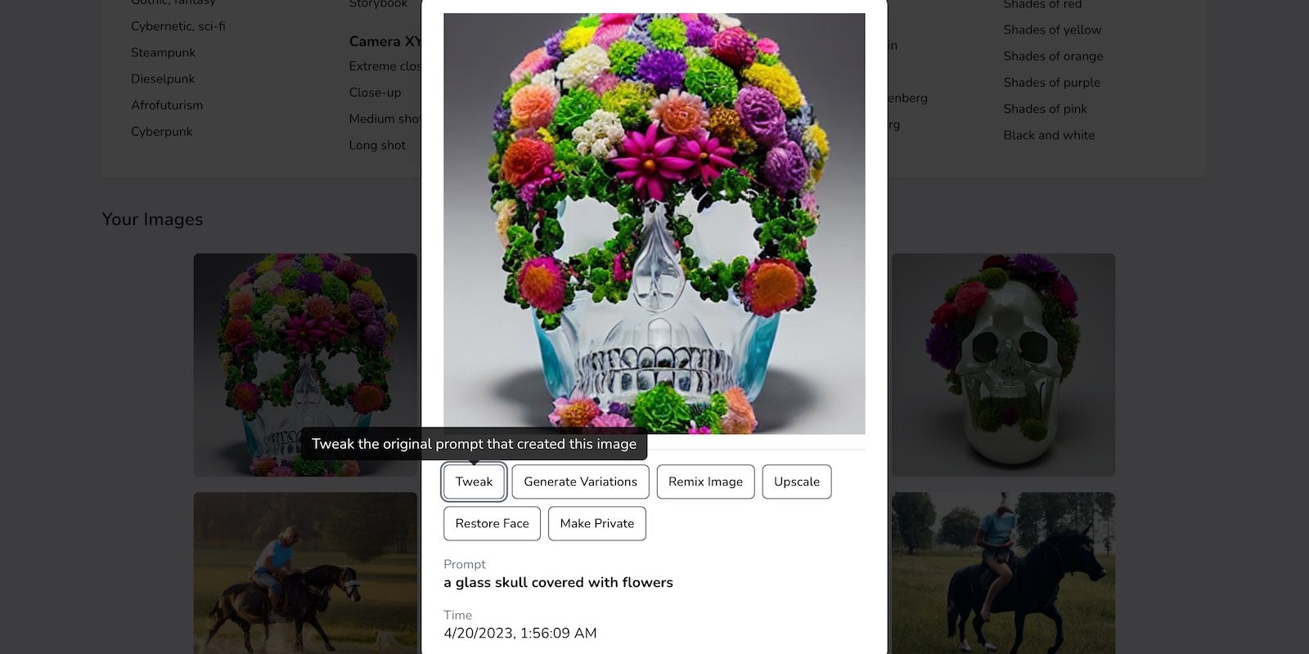Click the Tweak button

(474, 482)
